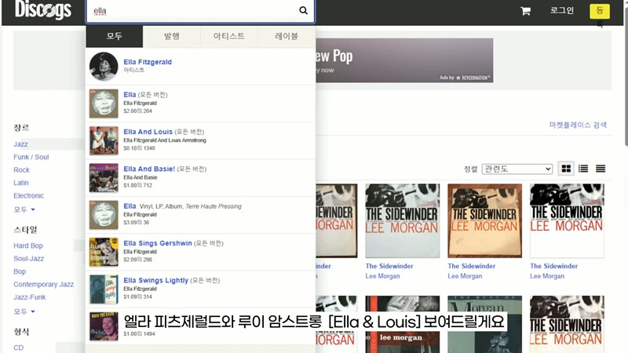
Task: Filter by Bop style
Action: point(20,271)
